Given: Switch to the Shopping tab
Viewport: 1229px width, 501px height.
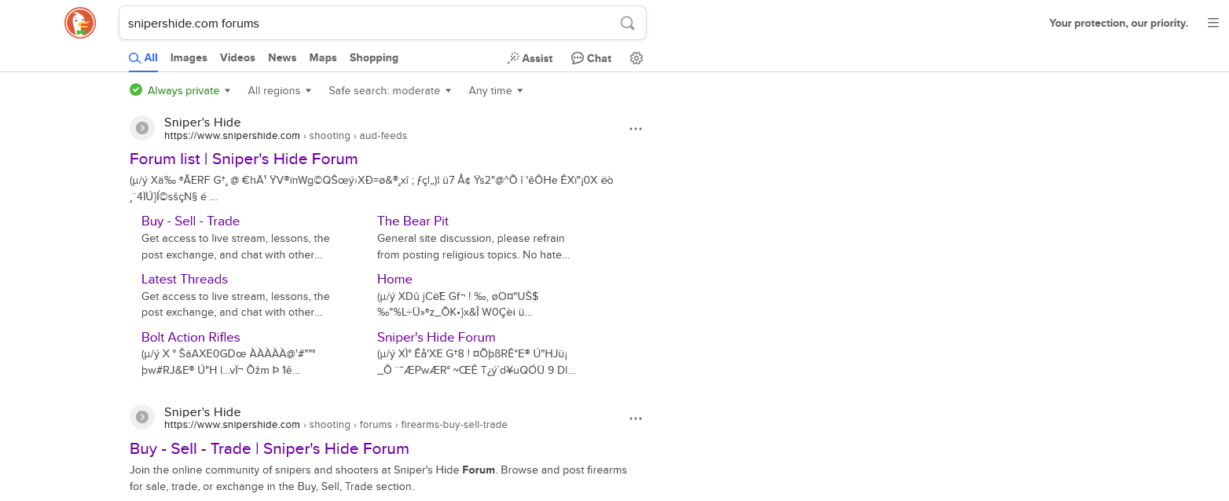Looking at the screenshot, I should coord(374,58).
